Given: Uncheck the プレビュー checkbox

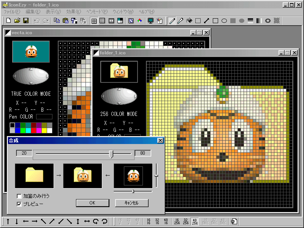Looking at the screenshot, I should coord(19,204).
